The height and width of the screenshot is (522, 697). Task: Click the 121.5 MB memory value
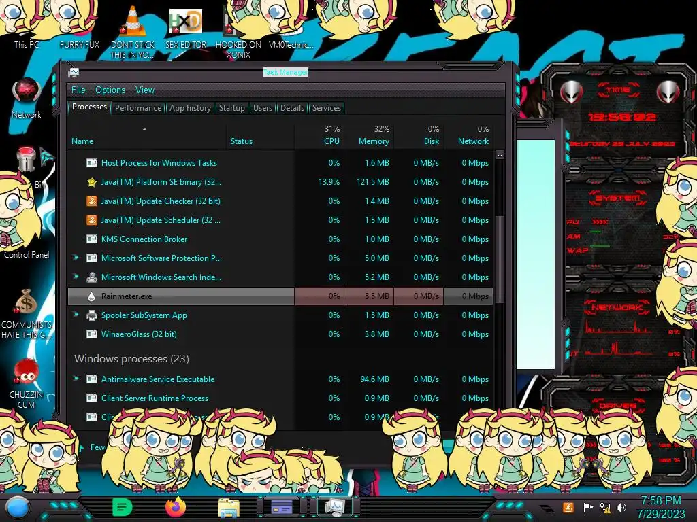[373, 182]
